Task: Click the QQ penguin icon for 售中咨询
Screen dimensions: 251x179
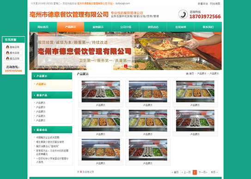Action: [x=7, y=53]
